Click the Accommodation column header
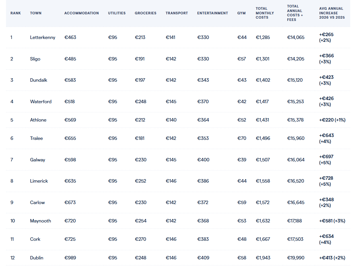356x268 pixels. tap(81, 13)
